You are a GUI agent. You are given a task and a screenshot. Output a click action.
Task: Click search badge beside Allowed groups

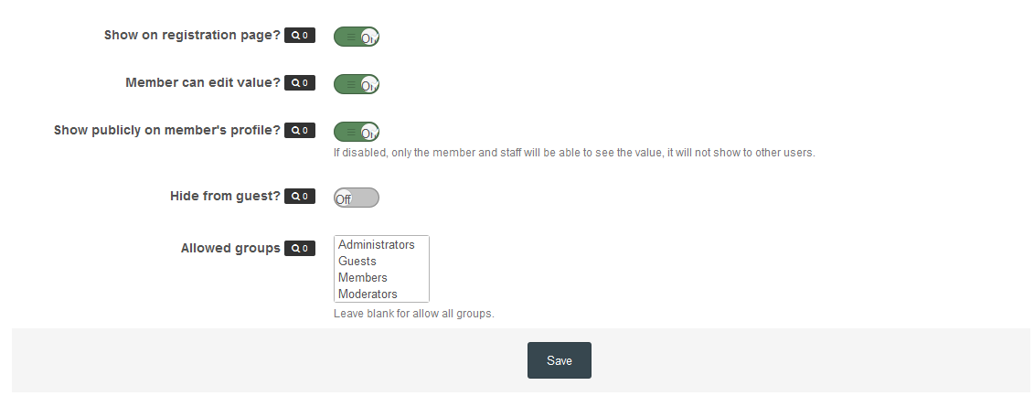[300, 249]
